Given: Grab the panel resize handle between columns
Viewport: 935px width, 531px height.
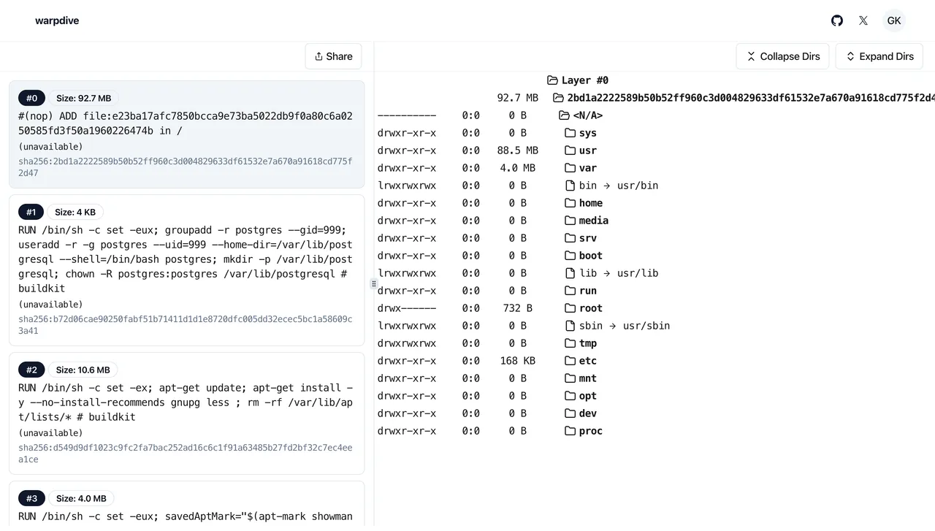Looking at the screenshot, I should click(x=374, y=283).
